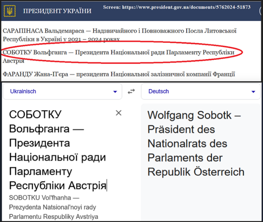The image size is (263, 222).
Task: Click the SOBOTKU Vol'fhanha transliteration text
Action: pos(45,198)
